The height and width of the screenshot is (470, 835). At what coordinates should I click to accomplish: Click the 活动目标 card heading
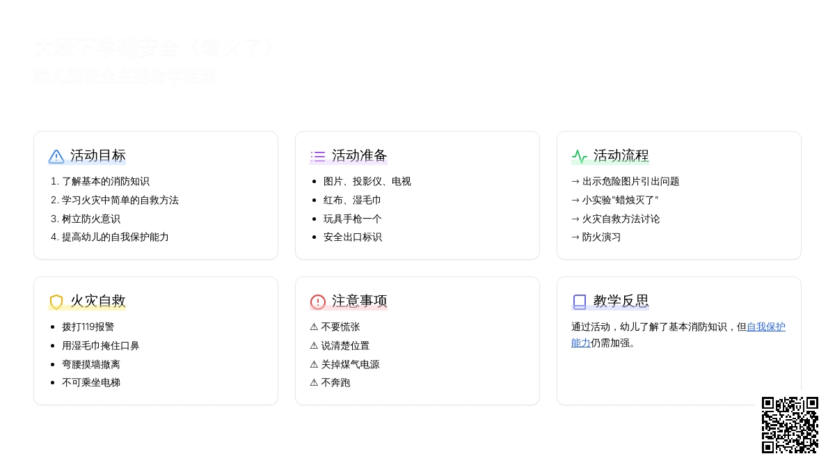98,156
